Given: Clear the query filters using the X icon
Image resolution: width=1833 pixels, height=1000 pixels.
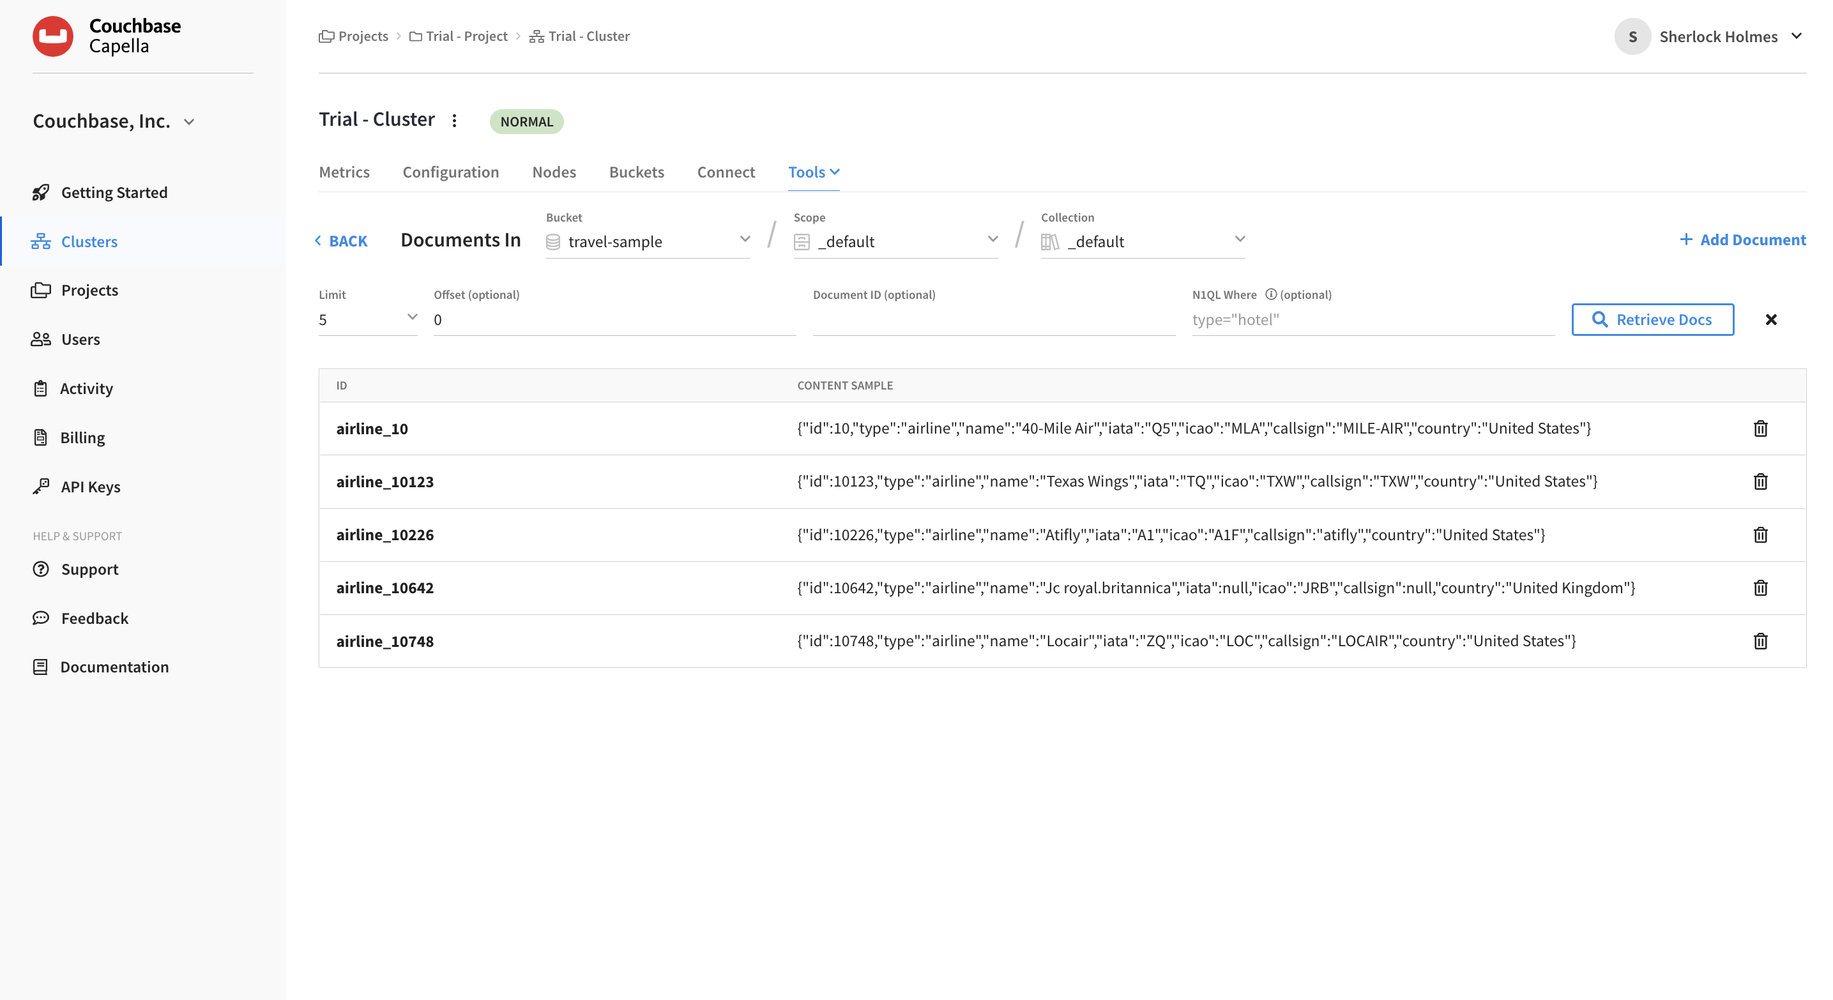Looking at the screenshot, I should 1771,319.
